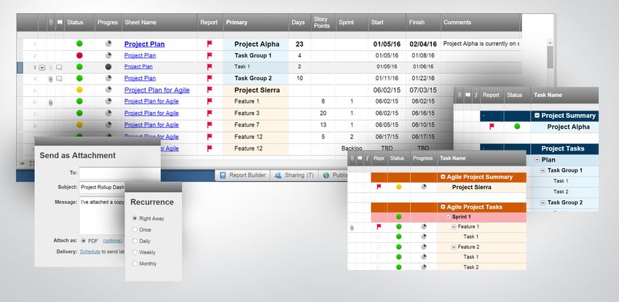619x302 pixels.
Task: Select the Daily recurrence option
Action: click(x=135, y=241)
